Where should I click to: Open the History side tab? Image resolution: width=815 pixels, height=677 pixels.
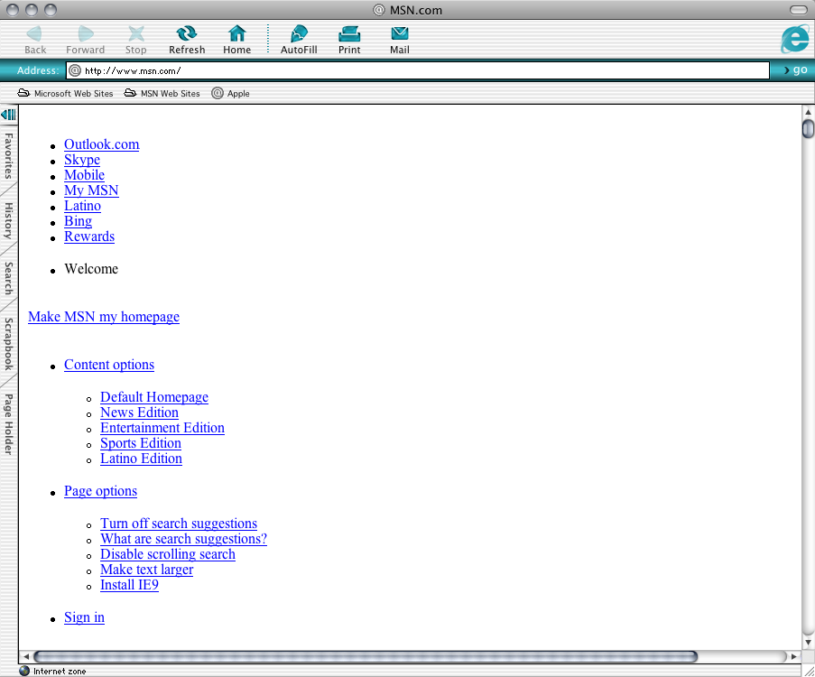point(8,220)
